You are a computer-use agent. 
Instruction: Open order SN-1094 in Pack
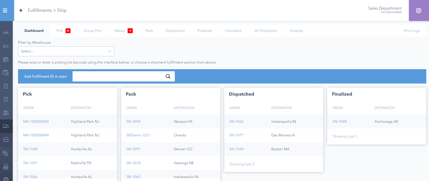point(133,122)
